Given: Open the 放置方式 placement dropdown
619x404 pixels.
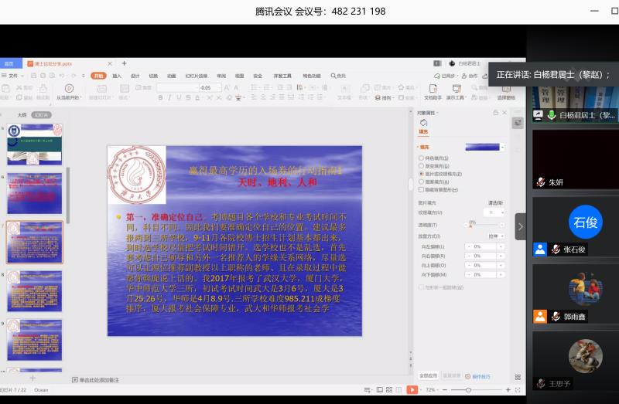Looking at the screenshot, I should [x=495, y=236].
